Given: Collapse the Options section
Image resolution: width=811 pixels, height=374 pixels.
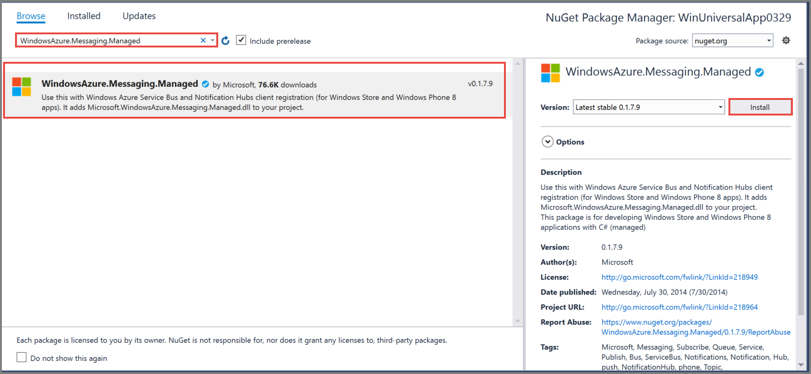Looking at the screenshot, I should 548,141.
